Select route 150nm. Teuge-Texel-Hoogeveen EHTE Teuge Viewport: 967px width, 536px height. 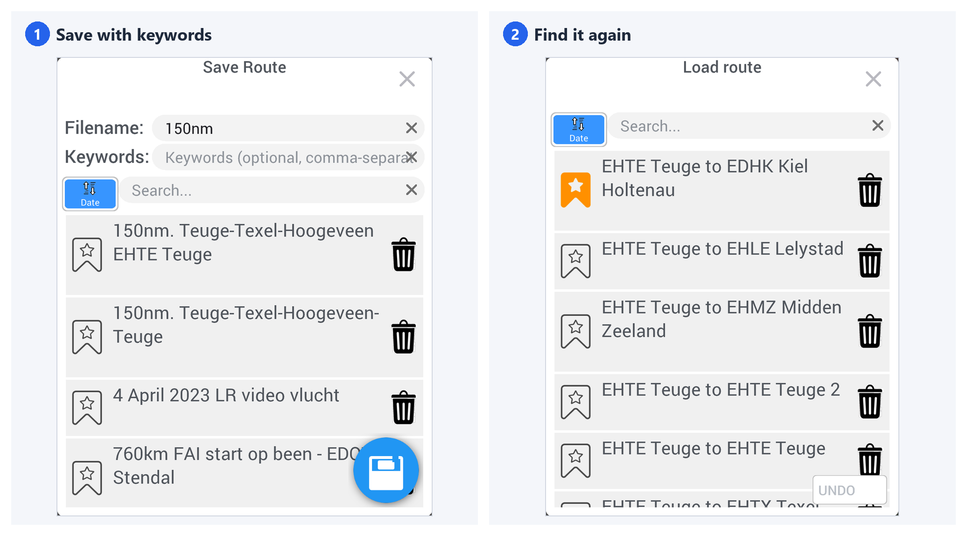tap(245, 255)
